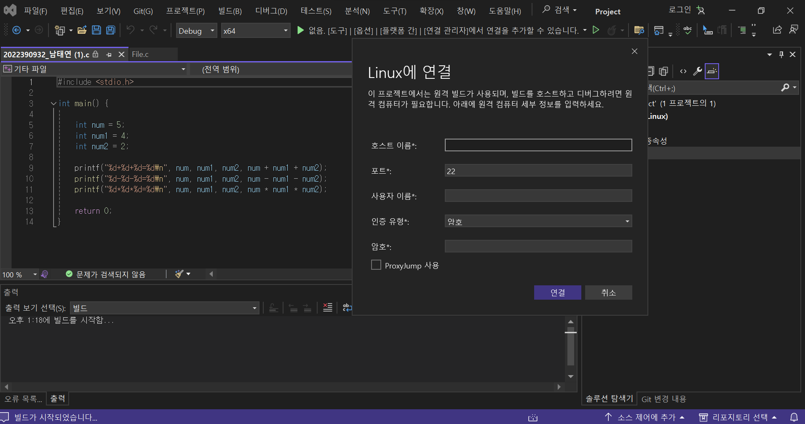The height and width of the screenshot is (424, 805).
Task: Click the 포트 field showing 22
Action: click(538, 170)
